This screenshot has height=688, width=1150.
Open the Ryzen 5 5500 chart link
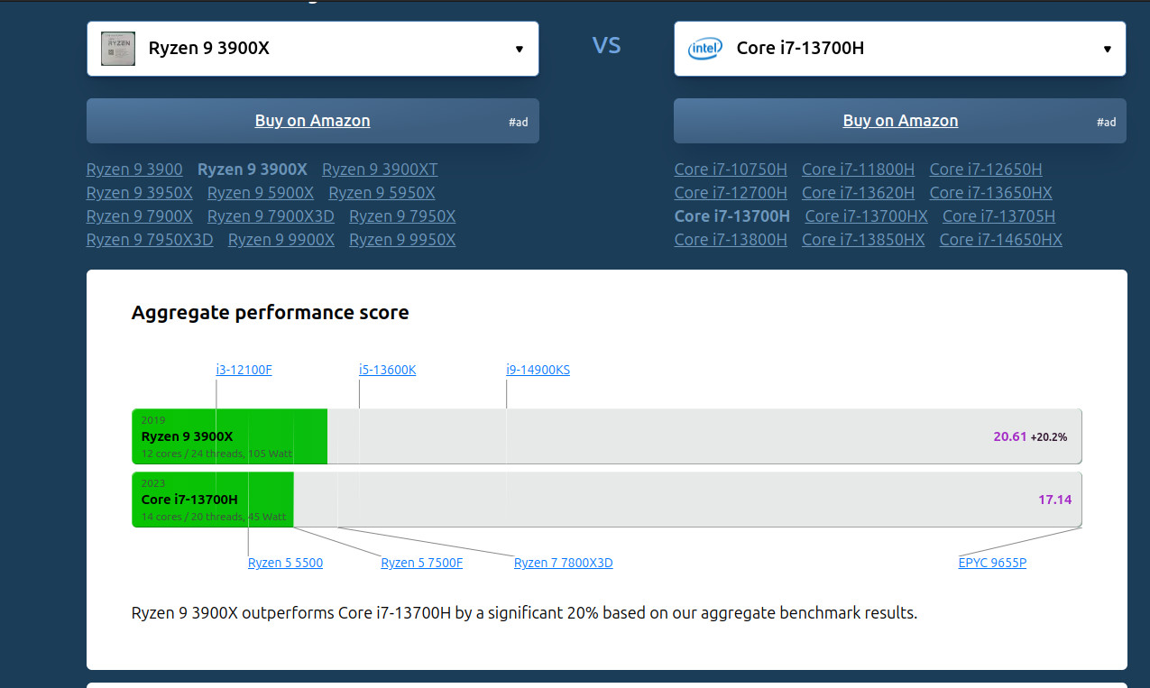coord(285,564)
